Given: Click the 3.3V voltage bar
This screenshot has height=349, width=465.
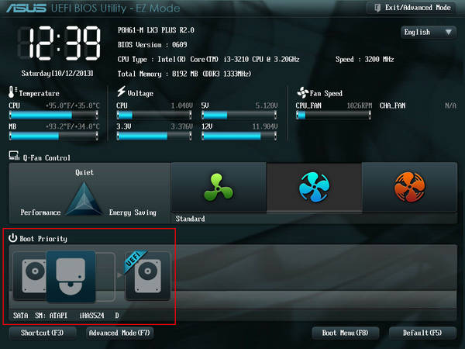Looking at the screenshot, I should (154, 136).
